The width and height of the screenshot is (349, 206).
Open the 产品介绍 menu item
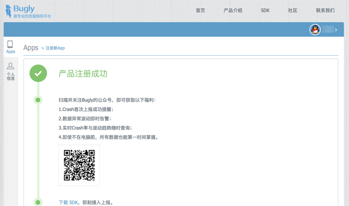(x=233, y=10)
